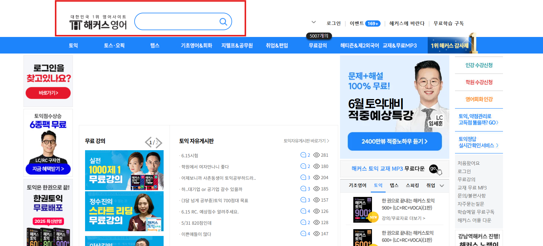Viewport: 543px width, 246px height.
Task: Open the 교재&무료MP3 menu
Action: click(x=400, y=45)
